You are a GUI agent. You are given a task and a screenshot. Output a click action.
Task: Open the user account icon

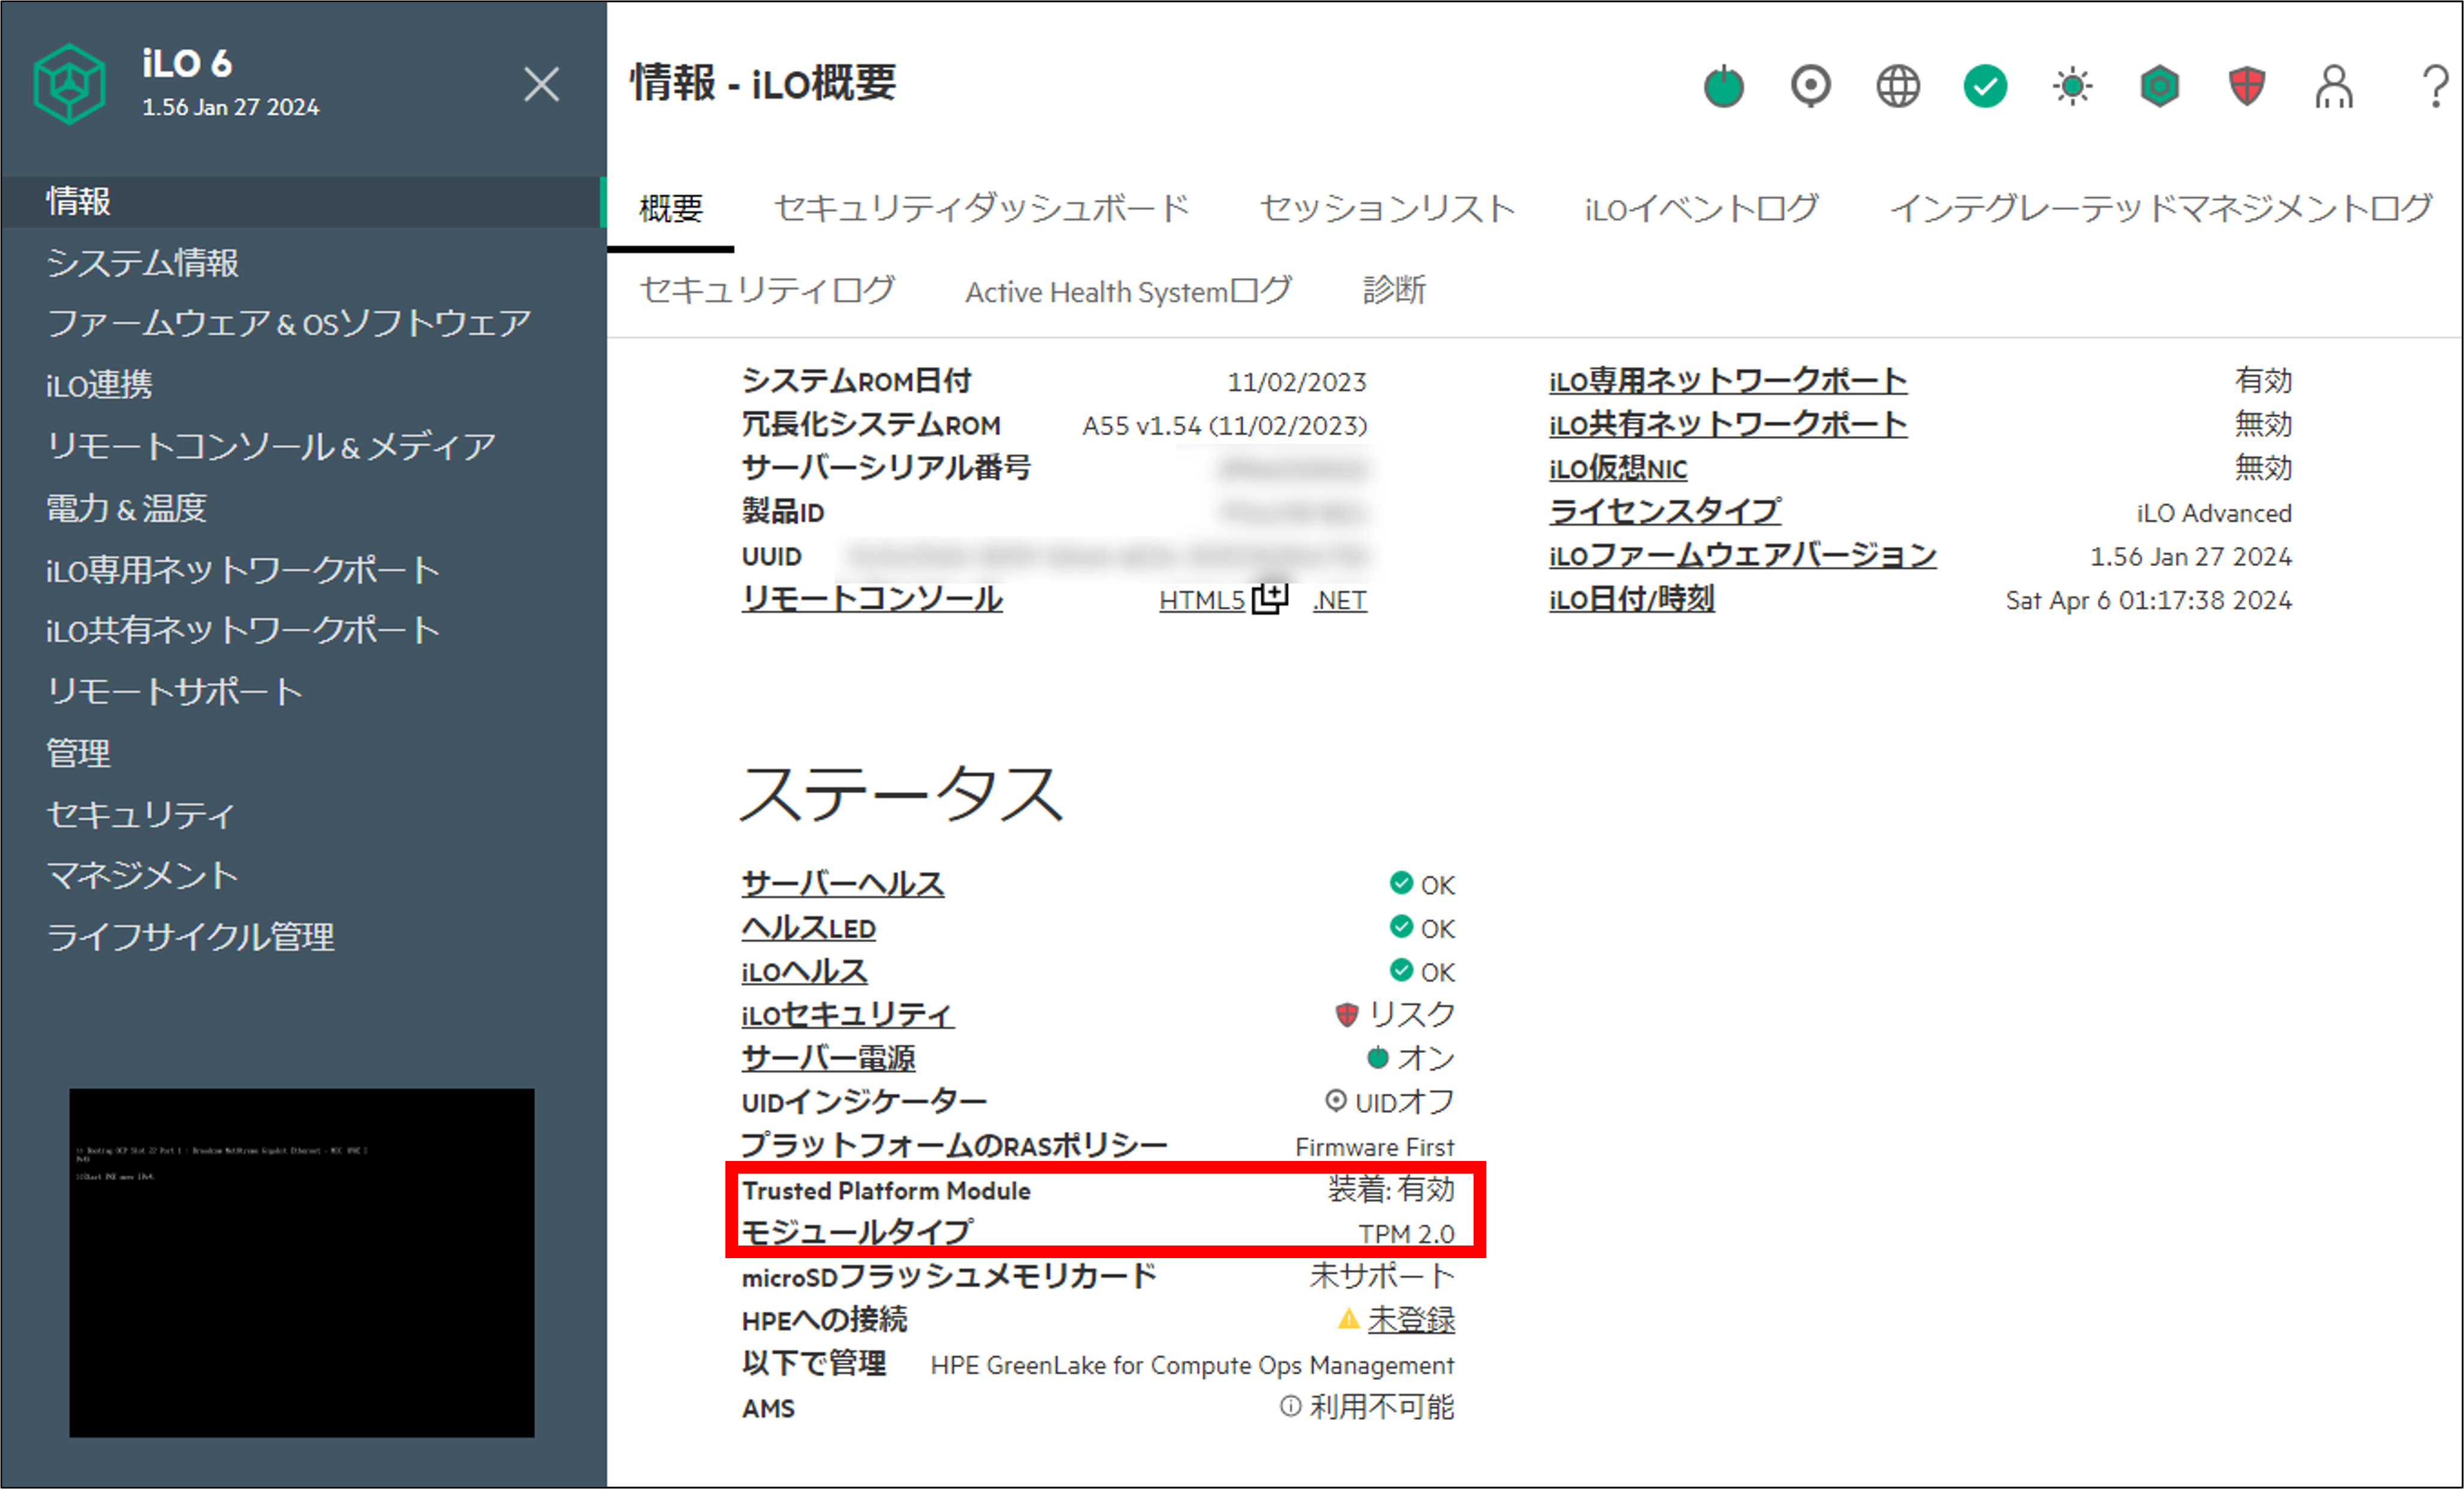[2334, 87]
